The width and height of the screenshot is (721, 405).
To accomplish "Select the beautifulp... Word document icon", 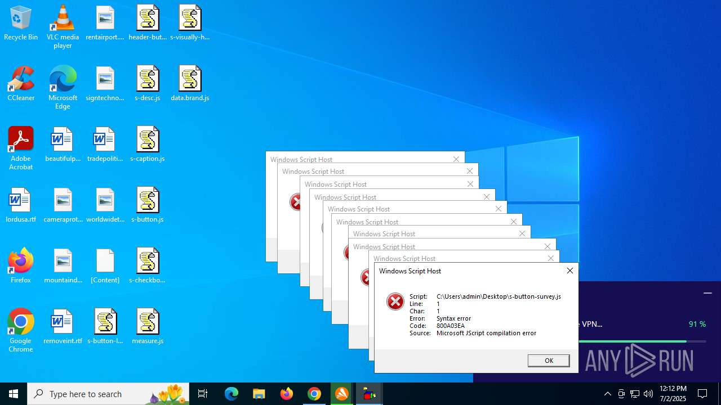I will [x=63, y=145].
